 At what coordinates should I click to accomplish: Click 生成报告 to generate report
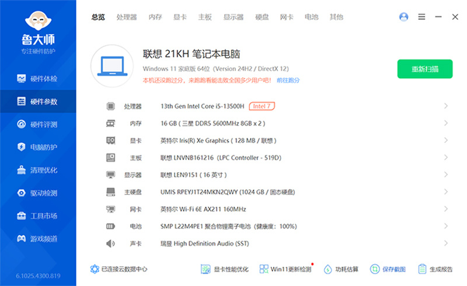tap(435, 269)
